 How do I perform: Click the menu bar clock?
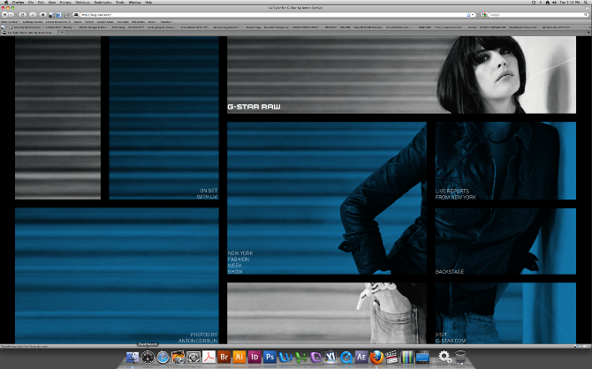pos(570,3)
